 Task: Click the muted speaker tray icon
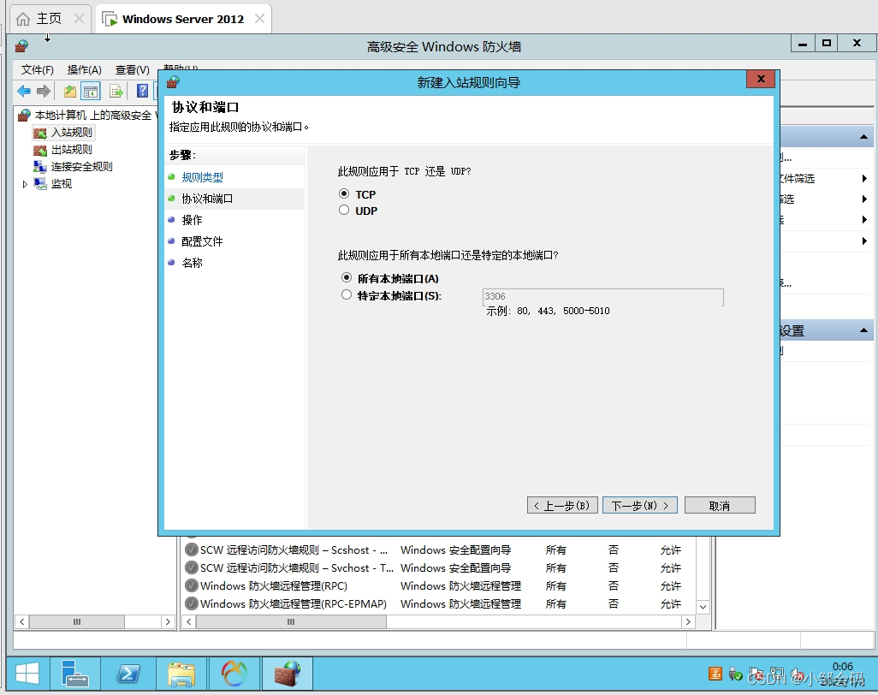tap(798, 674)
